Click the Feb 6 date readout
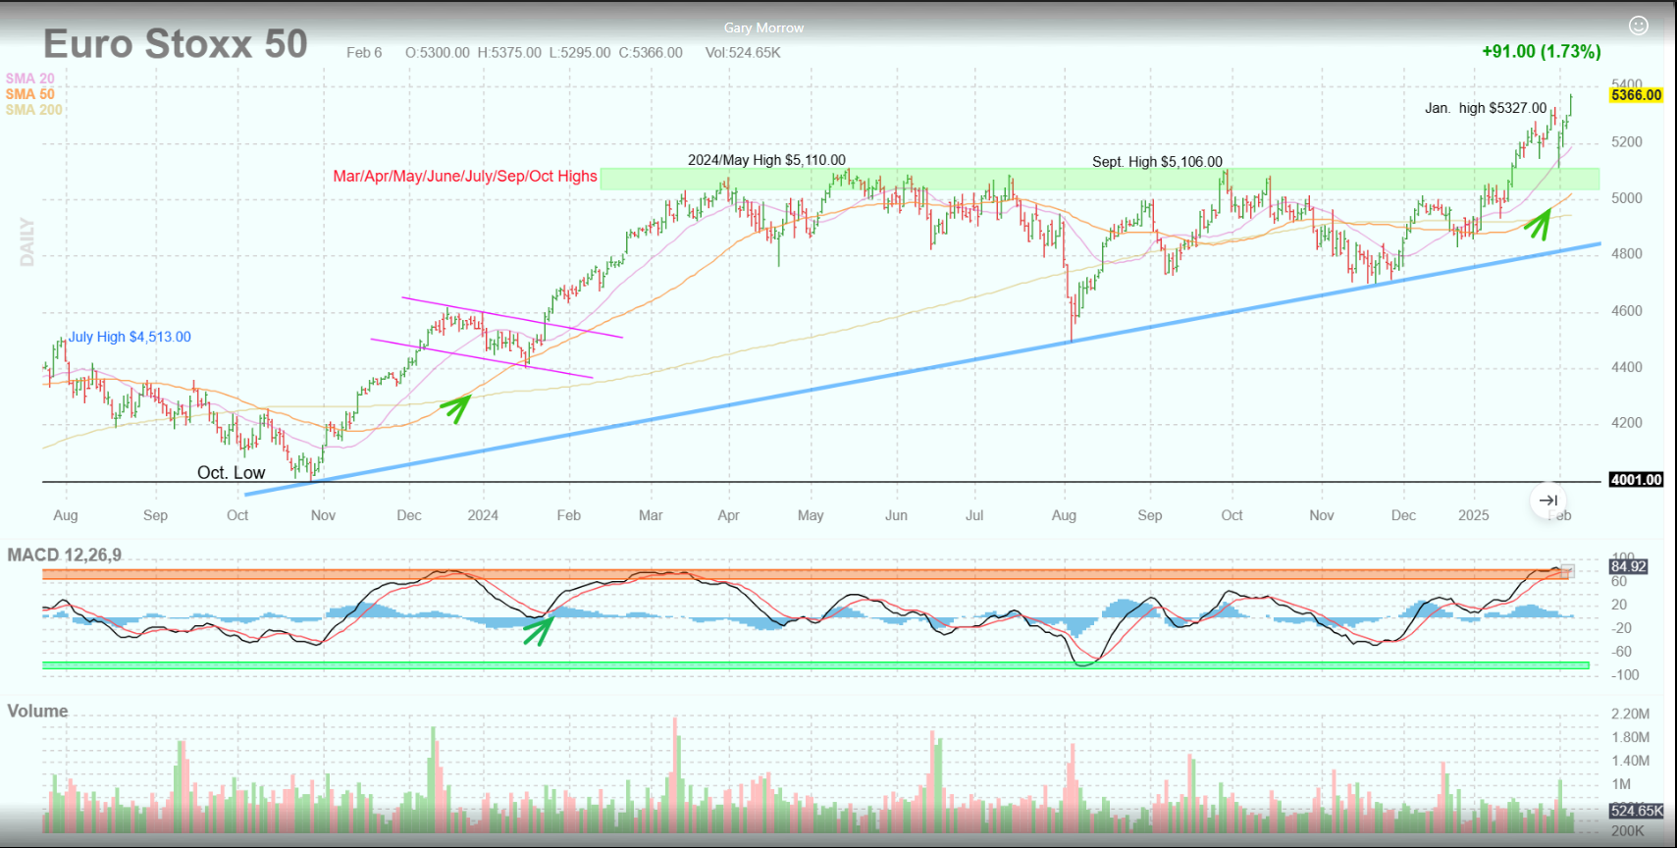This screenshot has height=848, width=1677. (364, 53)
